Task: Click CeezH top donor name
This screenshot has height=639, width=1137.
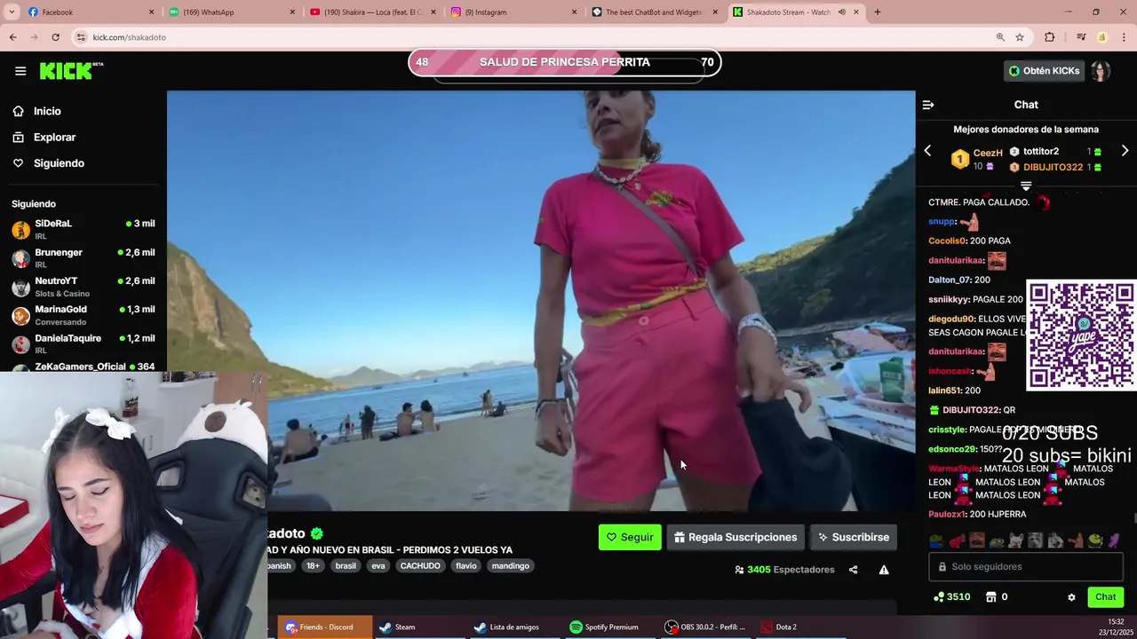Action: click(988, 153)
